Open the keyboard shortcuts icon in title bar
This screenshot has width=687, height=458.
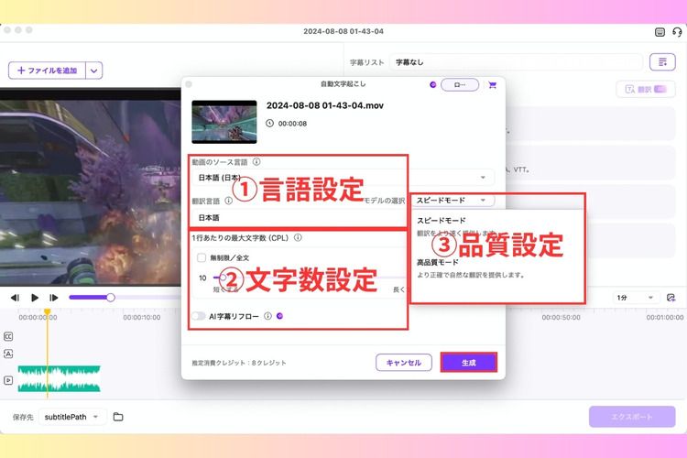pyautogui.click(x=660, y=32)
